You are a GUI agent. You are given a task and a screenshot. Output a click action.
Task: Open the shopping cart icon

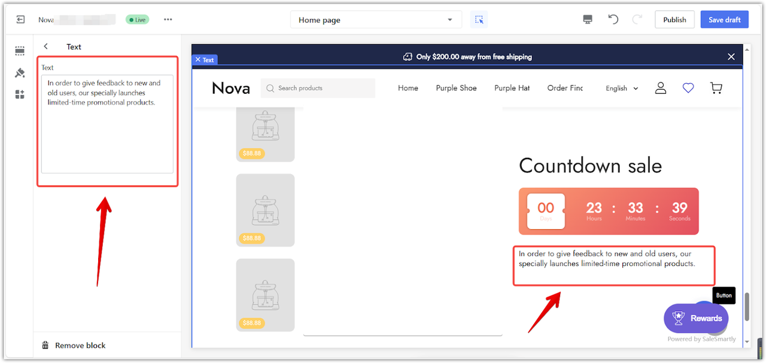coord(716,88)
